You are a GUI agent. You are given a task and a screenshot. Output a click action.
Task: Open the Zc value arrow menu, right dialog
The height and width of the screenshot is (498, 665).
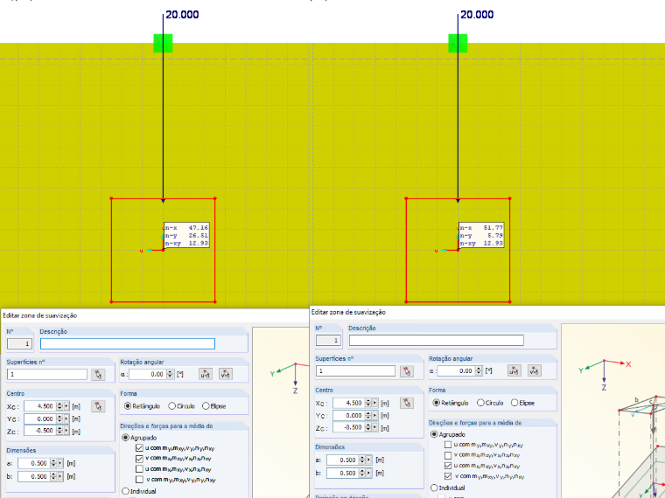click(374, 427)
